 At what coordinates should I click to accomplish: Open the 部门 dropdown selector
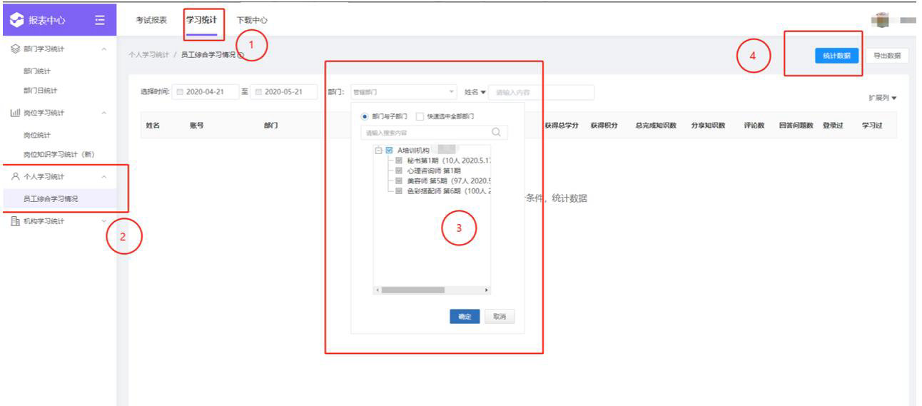coord(402,92)
